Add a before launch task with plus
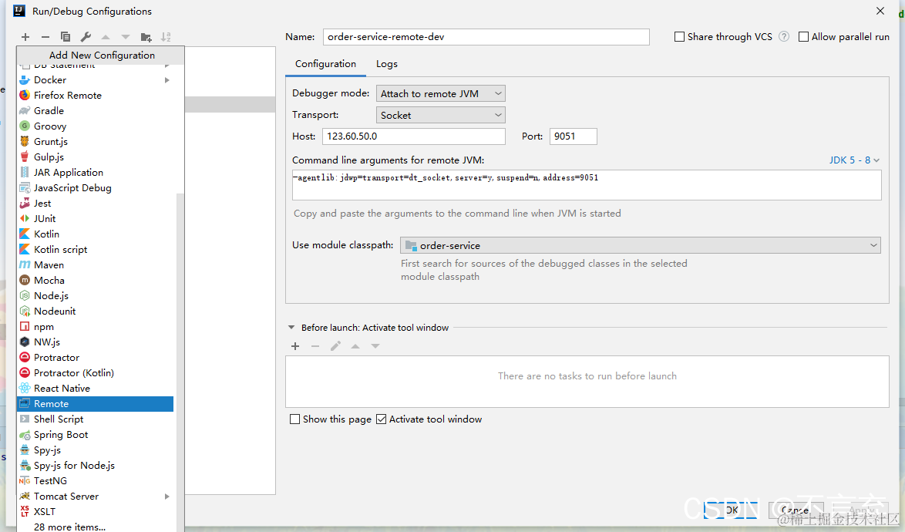Viewport: 905px width, 532px height. point(295,346)
